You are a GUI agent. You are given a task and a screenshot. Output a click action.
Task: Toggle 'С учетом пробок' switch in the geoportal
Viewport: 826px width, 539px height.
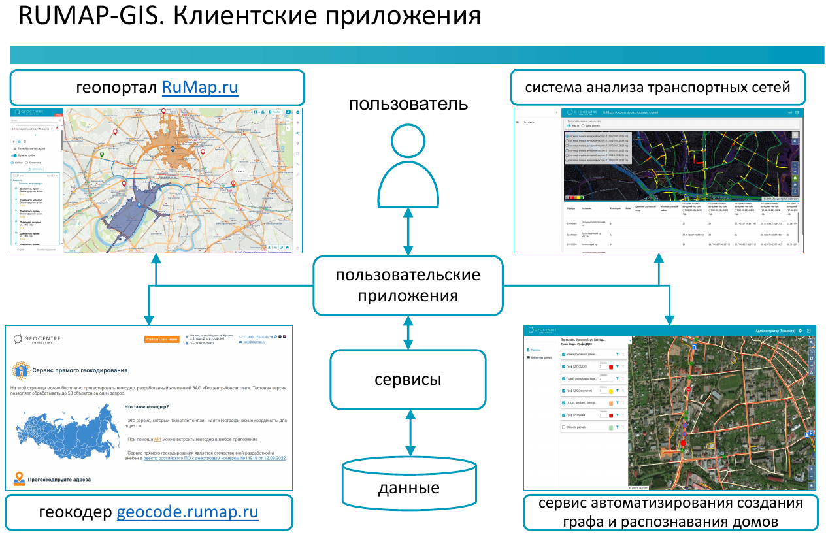14,155
